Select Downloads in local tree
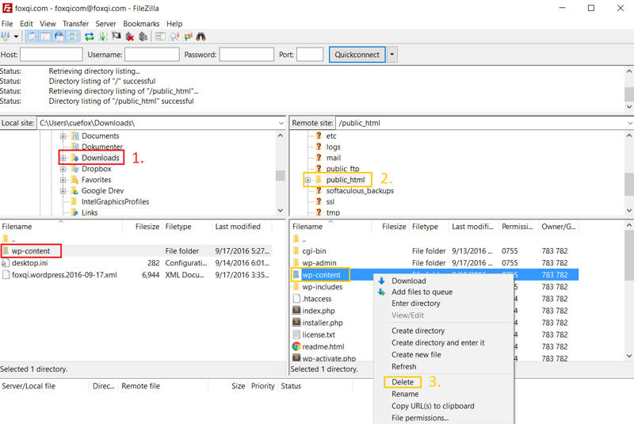 click(x=101, y=158)
